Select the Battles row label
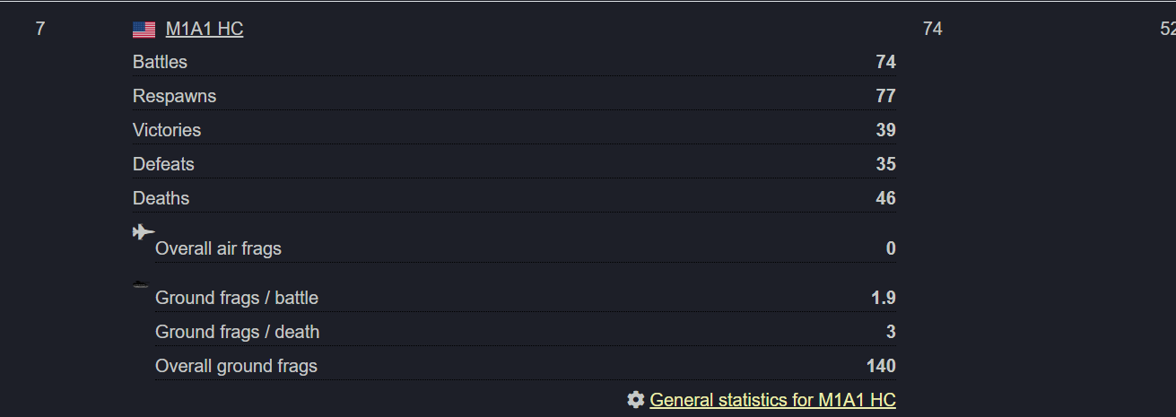1176x417 pixels. pyautogui.click(x=160, y=62)
